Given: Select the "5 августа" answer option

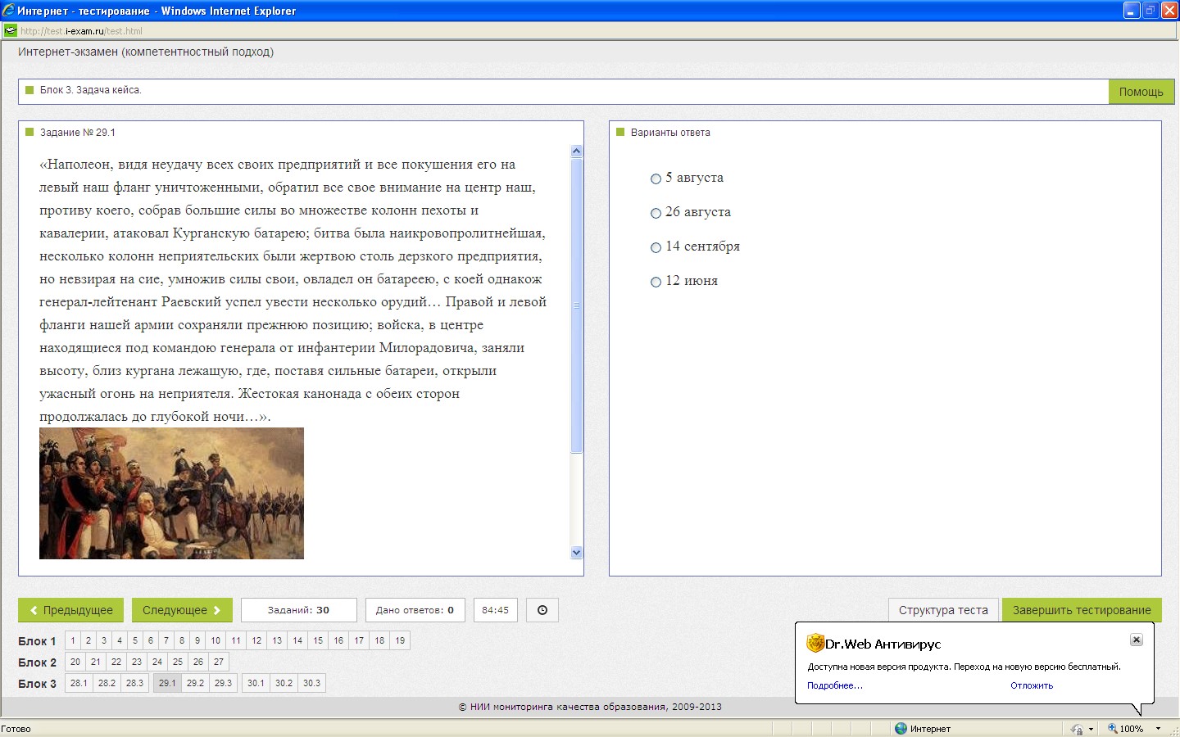Looking at the screenshot, I should pos(656,179).
